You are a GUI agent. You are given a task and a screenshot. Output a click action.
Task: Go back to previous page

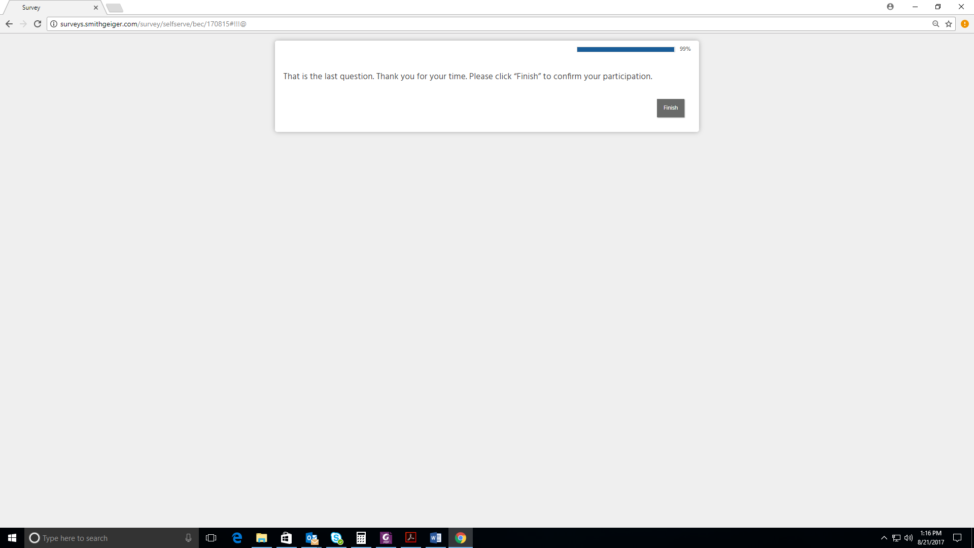click(9, 24)
